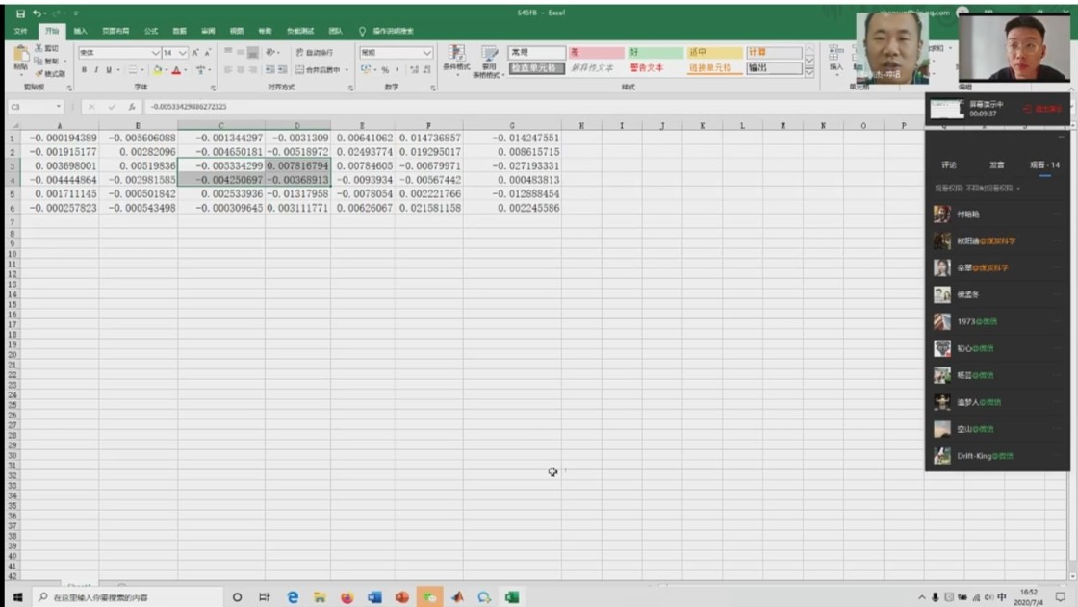1078x607 pixels.
Task: Align cell text to the left
Action: pos(227,70)
